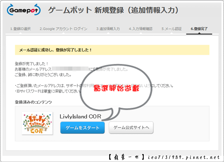This screenshot has height=162, width=224.
Task: Click the LivlyIsland COR title text
Action: point(81,117)
